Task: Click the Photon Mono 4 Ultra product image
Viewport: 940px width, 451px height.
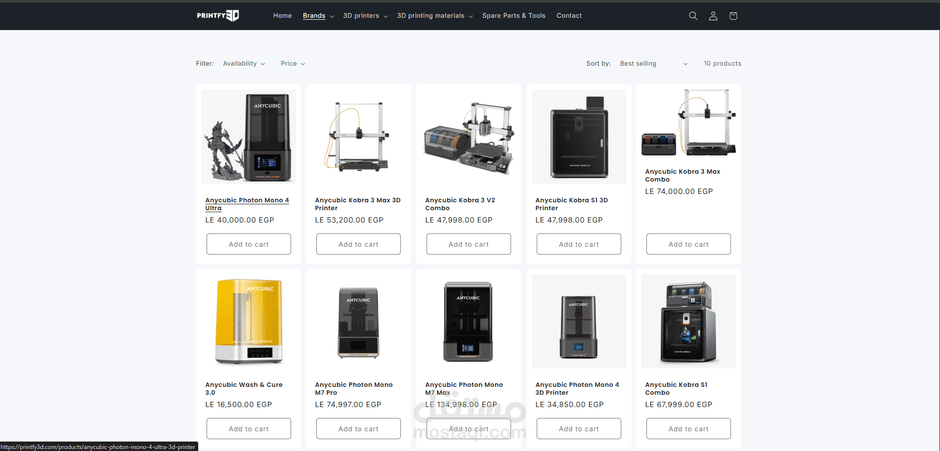Action: point(249,137)
